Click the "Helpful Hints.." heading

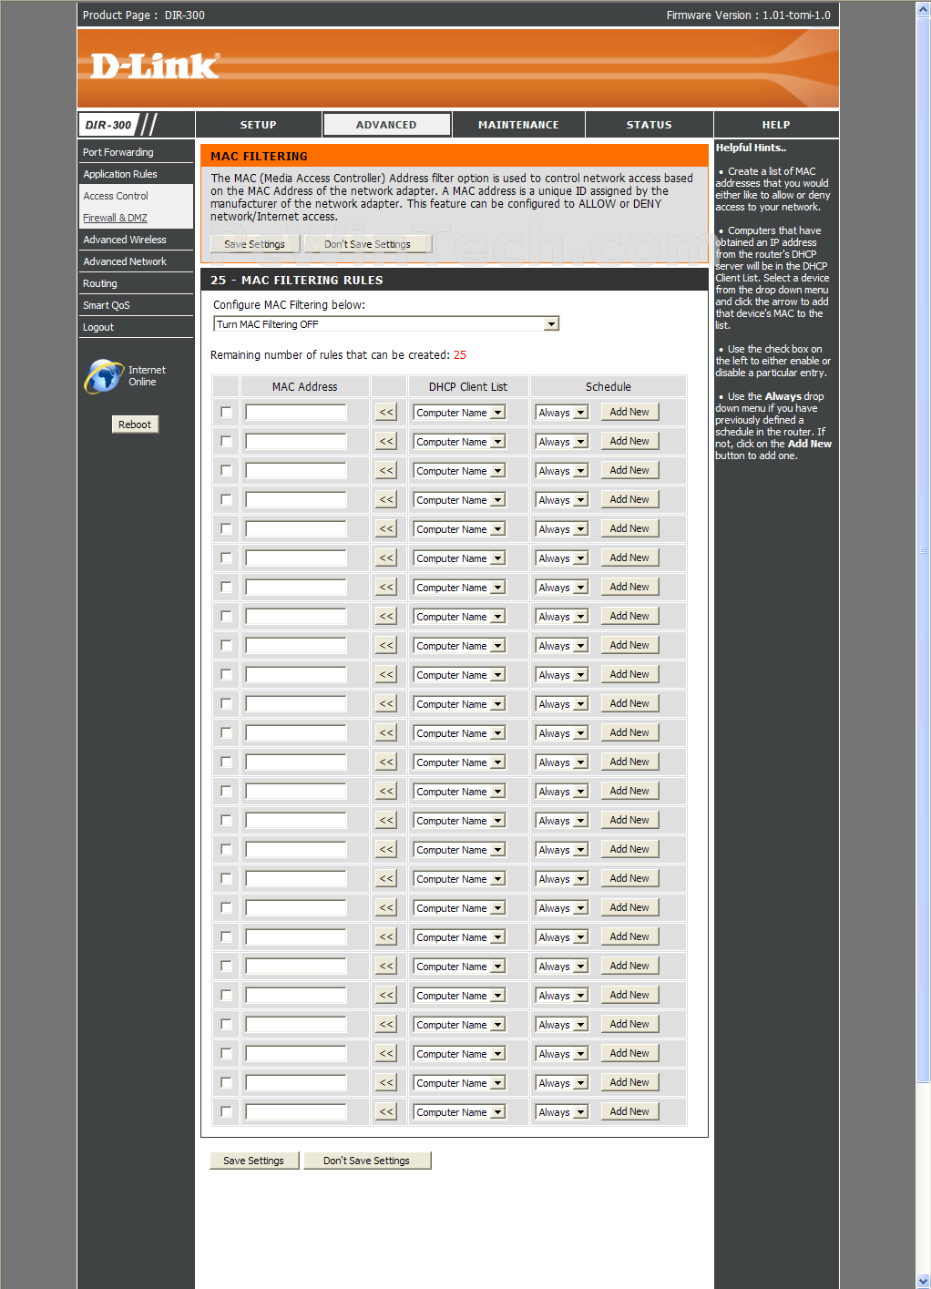tap(751, 148)
